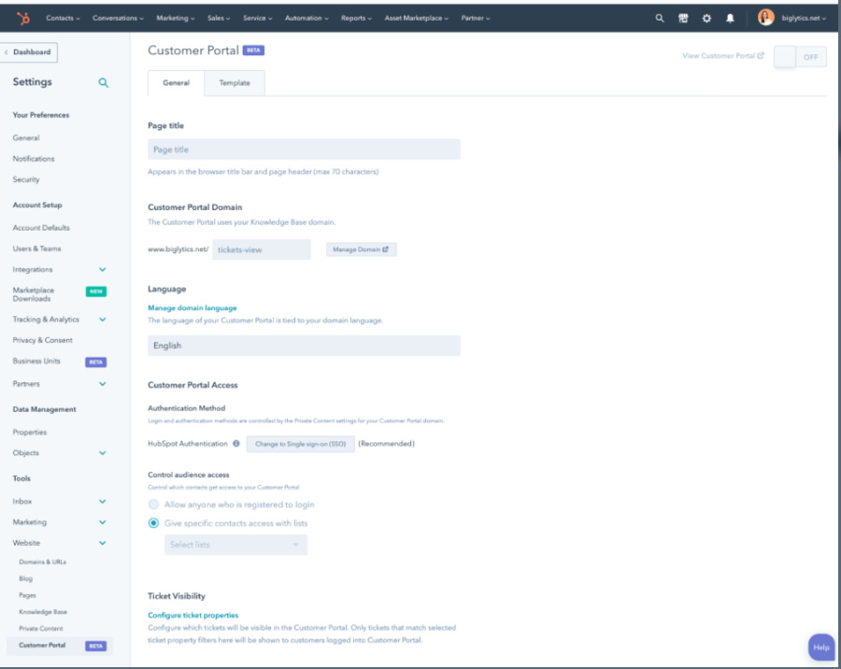Click the user avatar picture
This screenshot has height=669, width=841.
coord(765,18)
